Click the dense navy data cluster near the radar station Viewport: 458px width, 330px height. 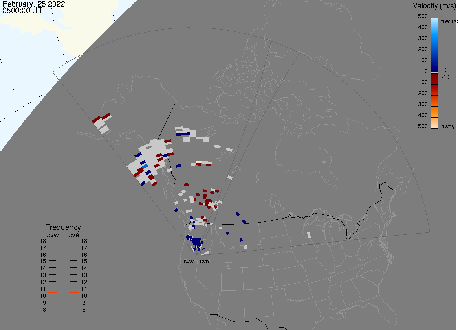pos(196,242)
